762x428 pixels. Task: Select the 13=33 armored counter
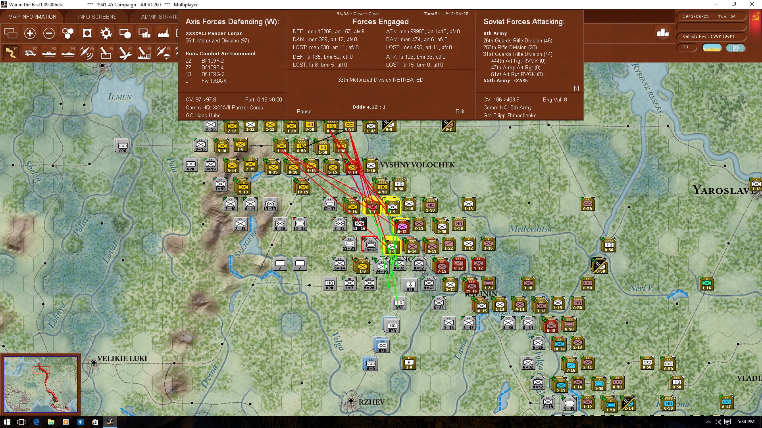349,244
